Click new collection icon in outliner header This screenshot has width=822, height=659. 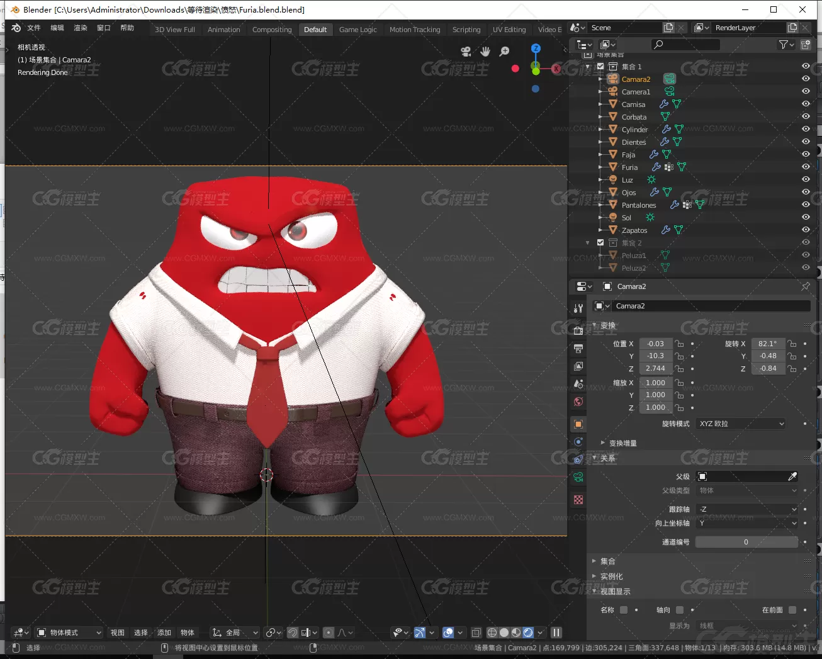tap(806, 44)
